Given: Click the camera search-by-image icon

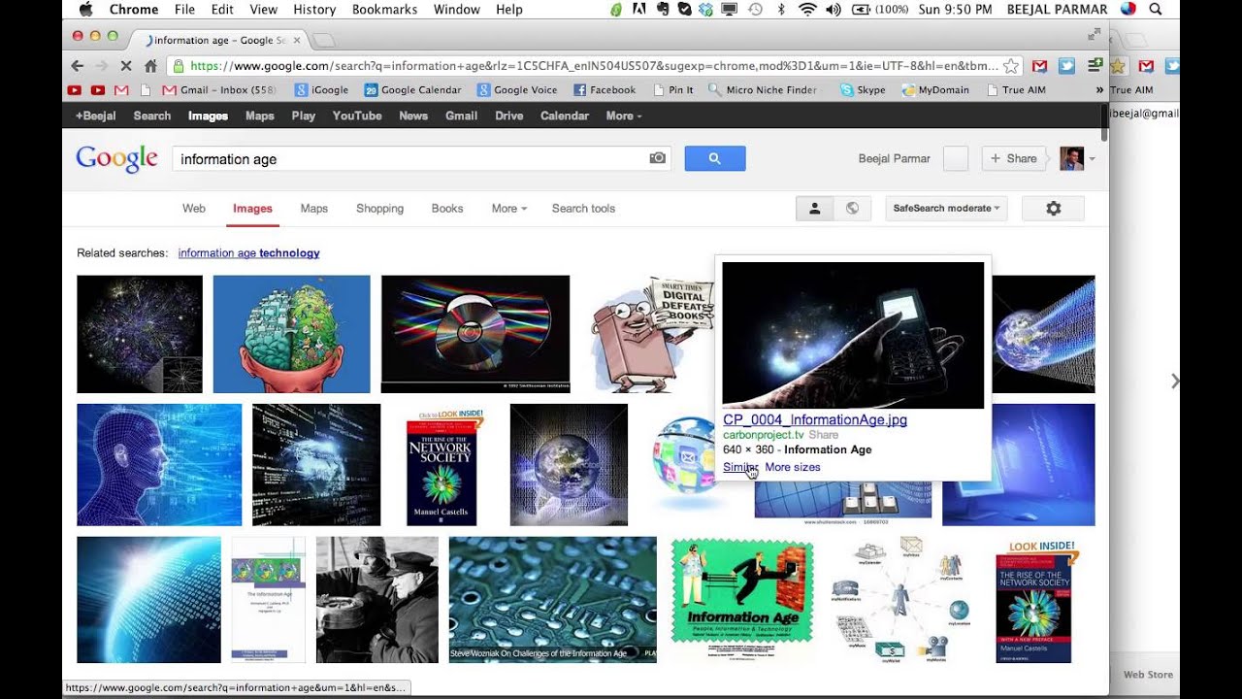Looking at the screenshot, I should [x=658, y=158].
